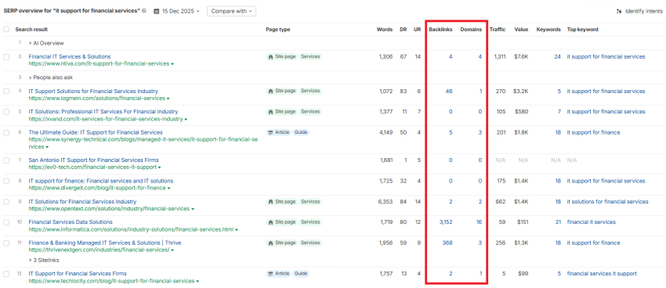Click the 24 keywords value for ntiva
This screenshot has height=288, width=666.
(x=557, y=56)
